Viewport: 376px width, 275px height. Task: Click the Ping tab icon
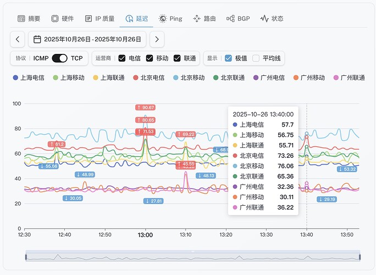click(163, 19)
